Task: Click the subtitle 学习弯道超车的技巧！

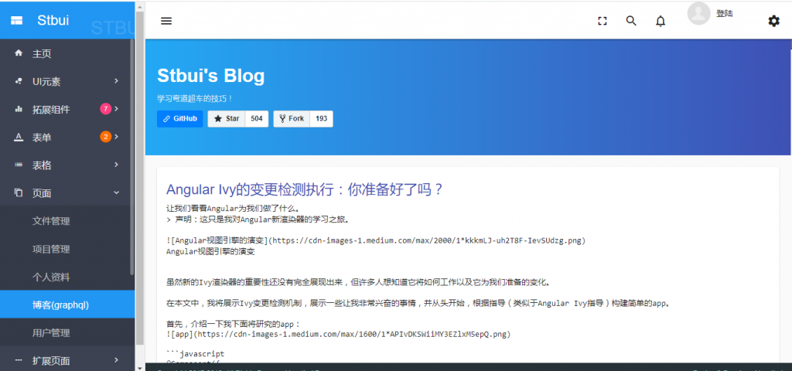Action: click(x=195, y=99)
